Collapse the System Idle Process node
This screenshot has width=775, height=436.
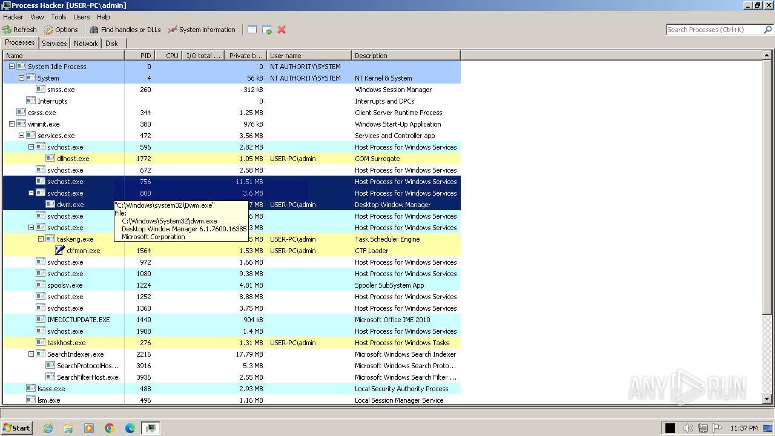pyautogui.click(x=12, y=67)
